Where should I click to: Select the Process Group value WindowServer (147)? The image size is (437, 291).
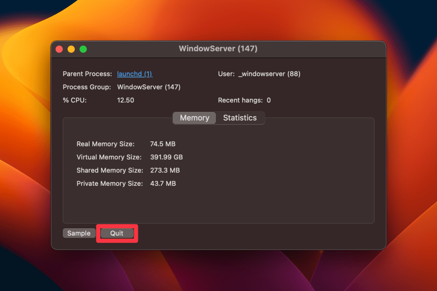pos(149,87)
